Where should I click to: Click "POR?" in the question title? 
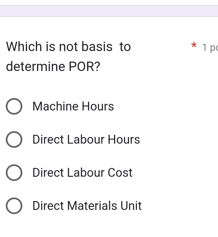click(84, 67)
